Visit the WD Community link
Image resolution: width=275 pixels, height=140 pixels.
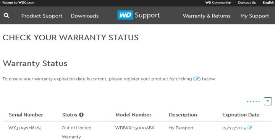[x=218, y=3]
